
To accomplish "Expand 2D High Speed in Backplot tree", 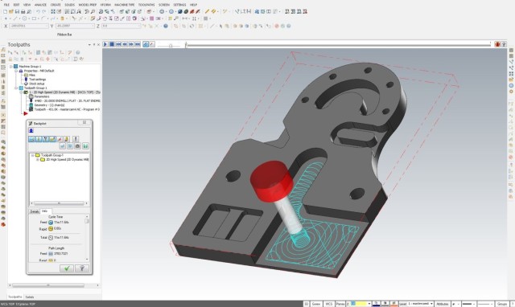I will click(38, 159).
